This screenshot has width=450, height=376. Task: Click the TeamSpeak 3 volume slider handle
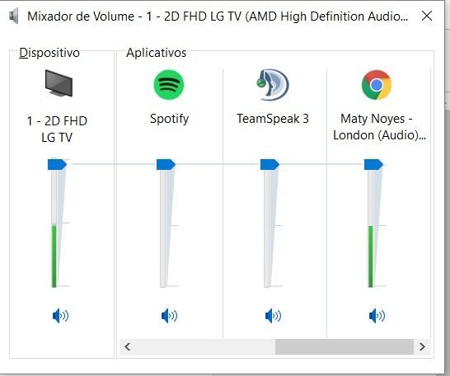(x=270, y=164)
